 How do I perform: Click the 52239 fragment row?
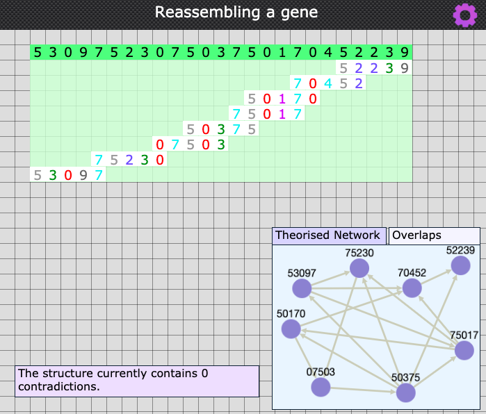(x=373, y=68)
